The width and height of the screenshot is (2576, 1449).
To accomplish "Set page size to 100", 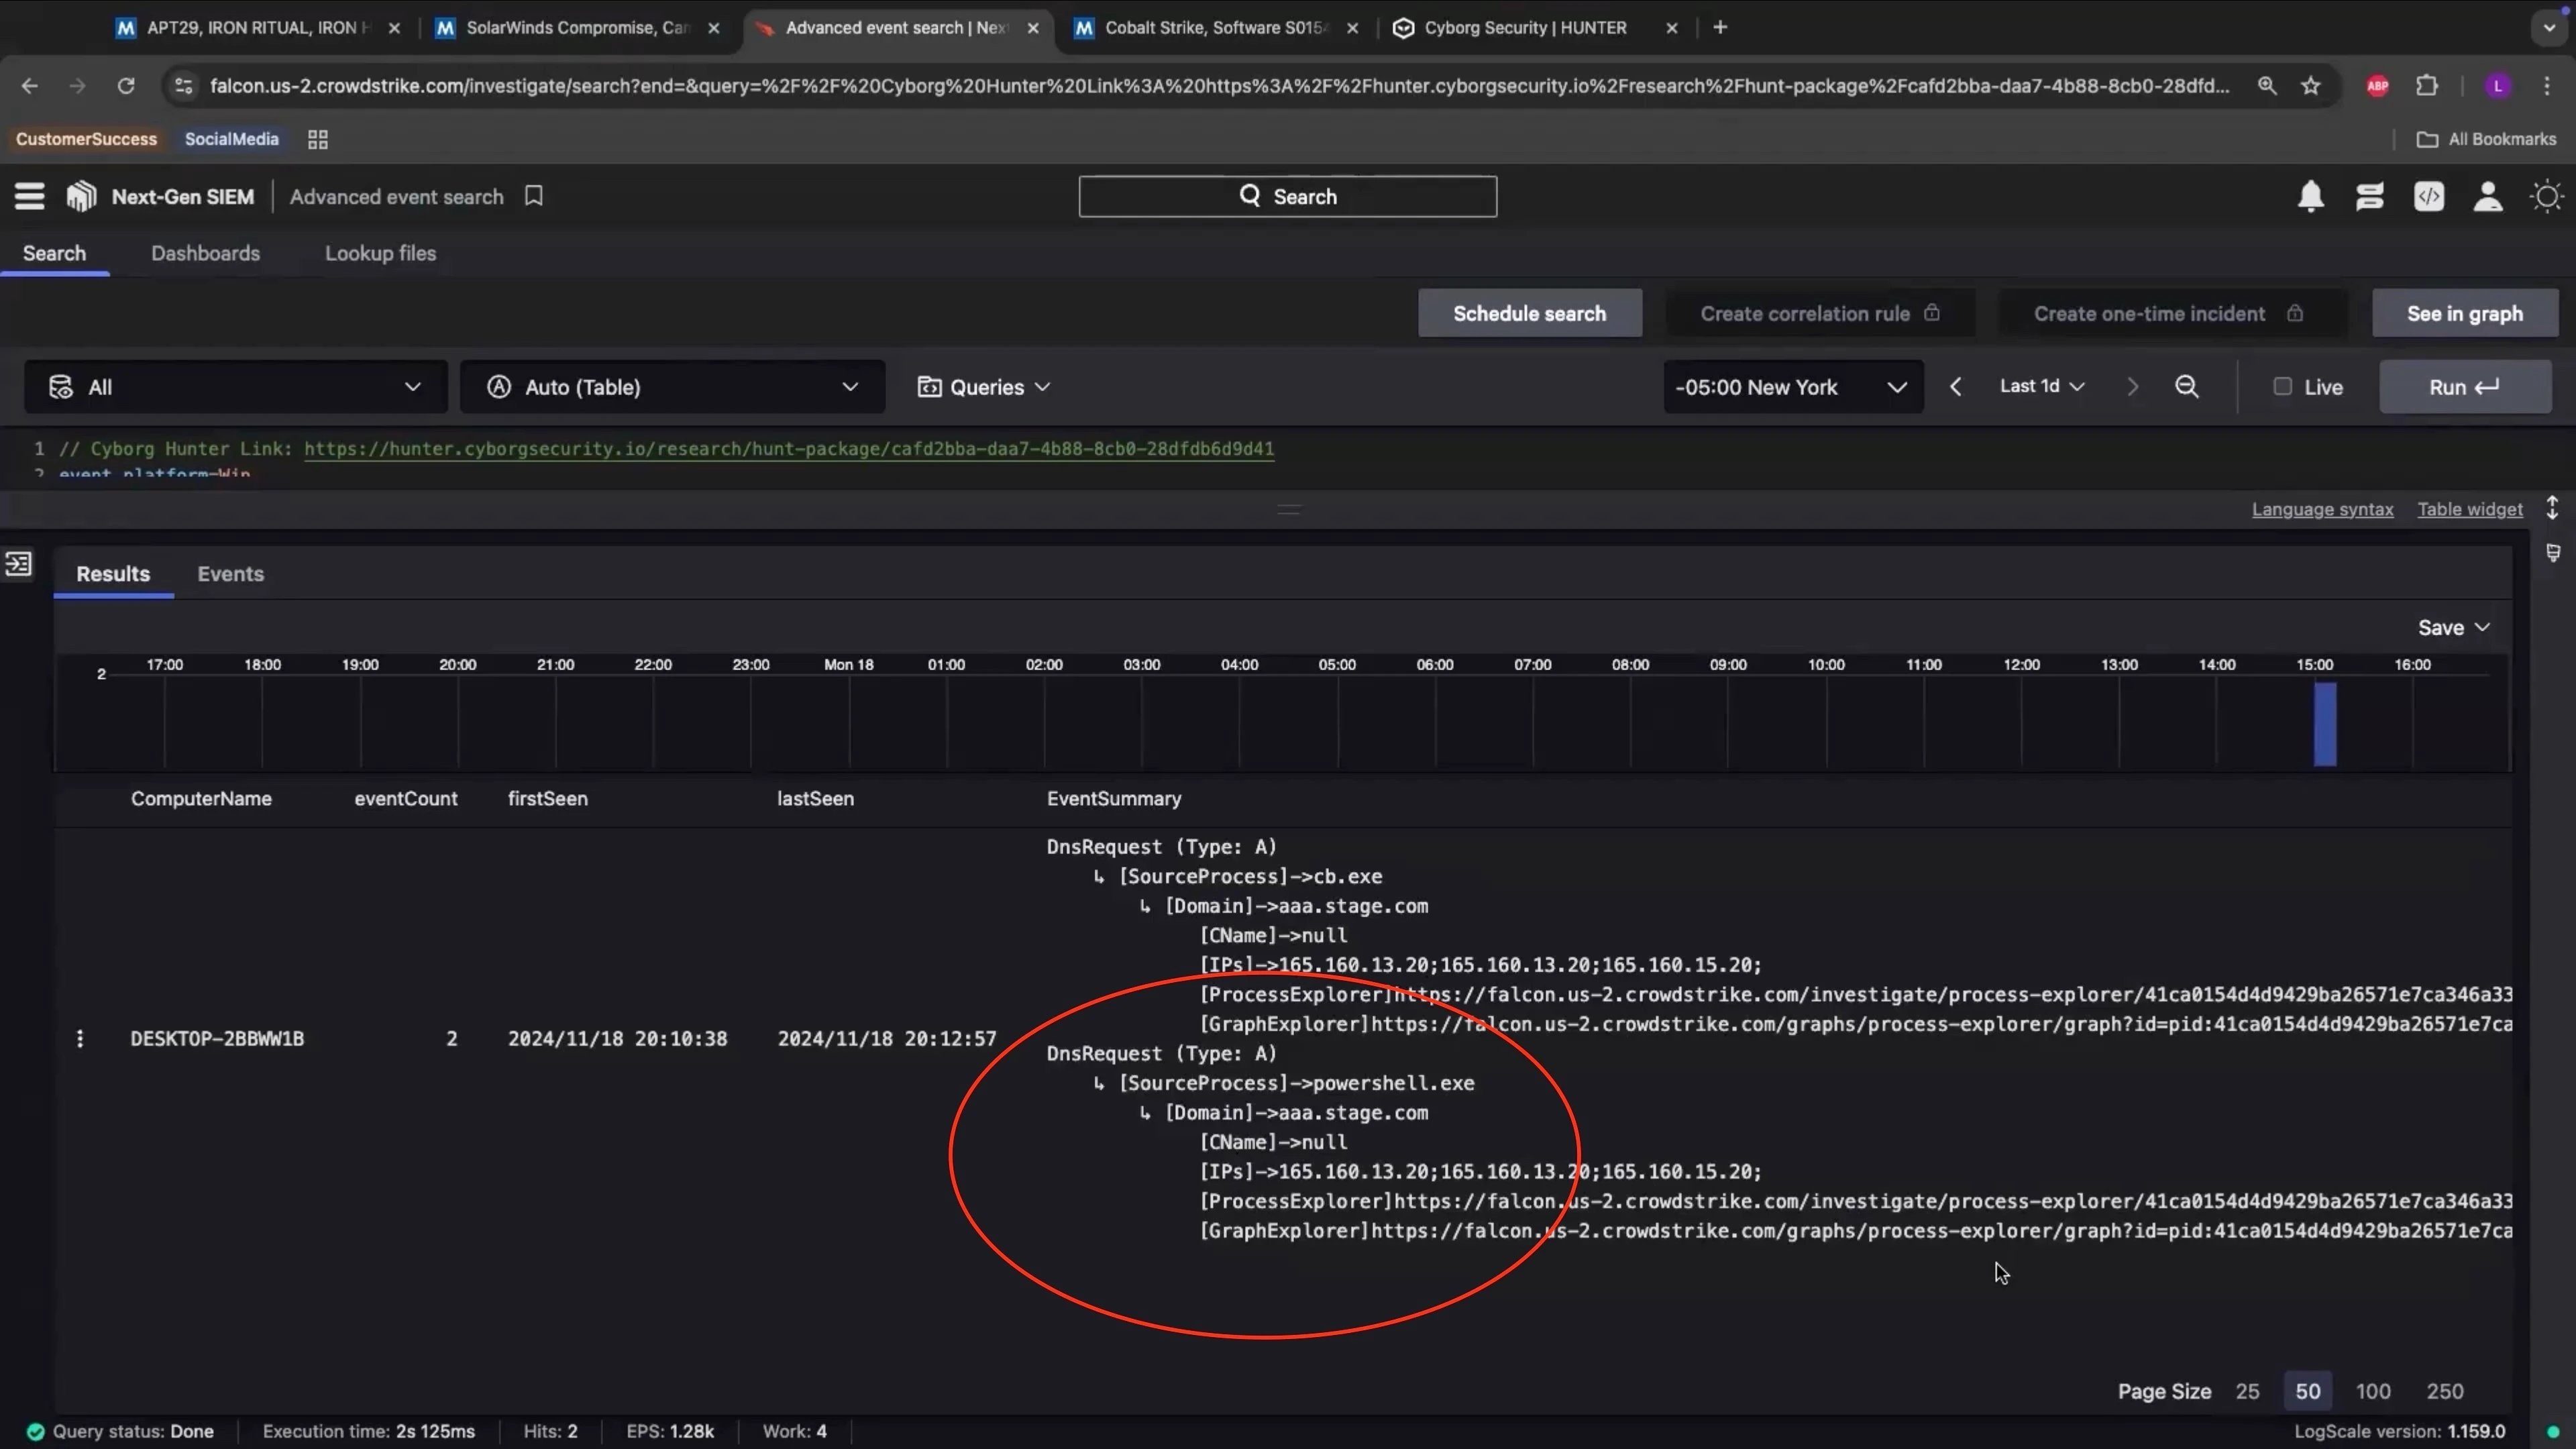I will pyautogui.click(x=2373, y=1391).
